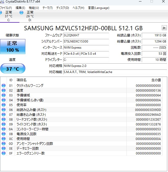Click rotation rate value ---- (SSD)

(154, 48)
